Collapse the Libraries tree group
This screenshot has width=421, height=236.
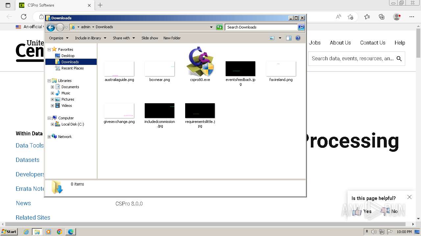pyautogui.click(x=49, y=81)
